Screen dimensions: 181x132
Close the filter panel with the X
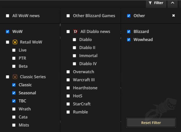click(x=173, y=16)
